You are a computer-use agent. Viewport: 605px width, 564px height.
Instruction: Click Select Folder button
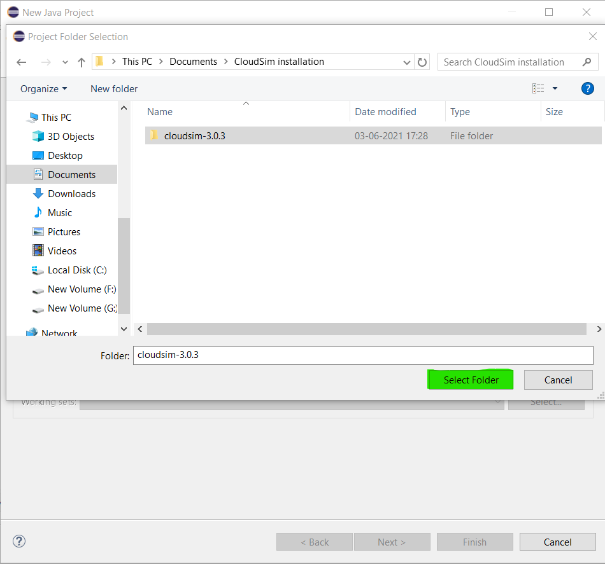(471, 380)
